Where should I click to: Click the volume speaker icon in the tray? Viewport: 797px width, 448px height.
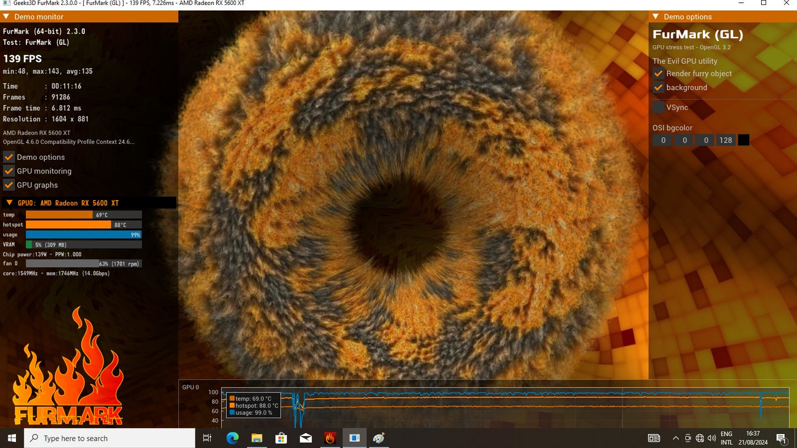[x=711, y=438]
